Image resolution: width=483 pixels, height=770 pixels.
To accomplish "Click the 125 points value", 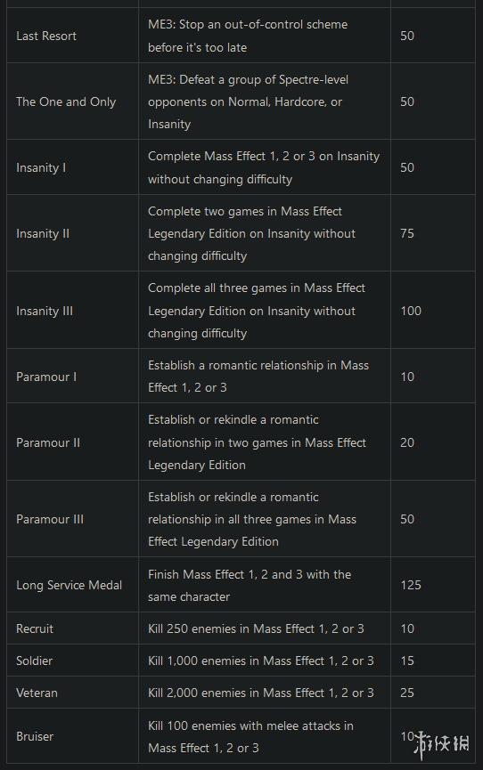I will pyautogui.click(x=411, y=585).
